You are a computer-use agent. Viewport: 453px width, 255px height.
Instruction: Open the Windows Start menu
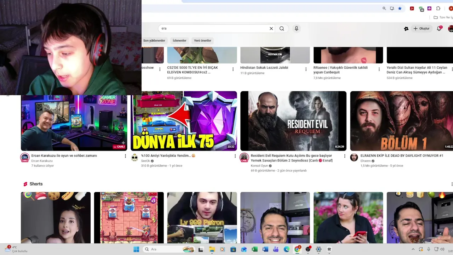(x=136, y=249)
